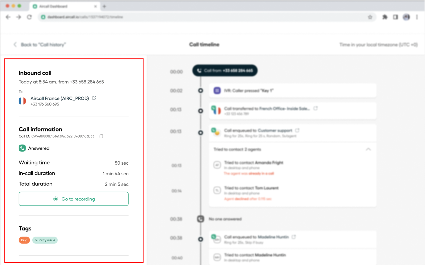
Task: Click the IVR Caller pressed Key 1 icon
Action: coord(217,91)
